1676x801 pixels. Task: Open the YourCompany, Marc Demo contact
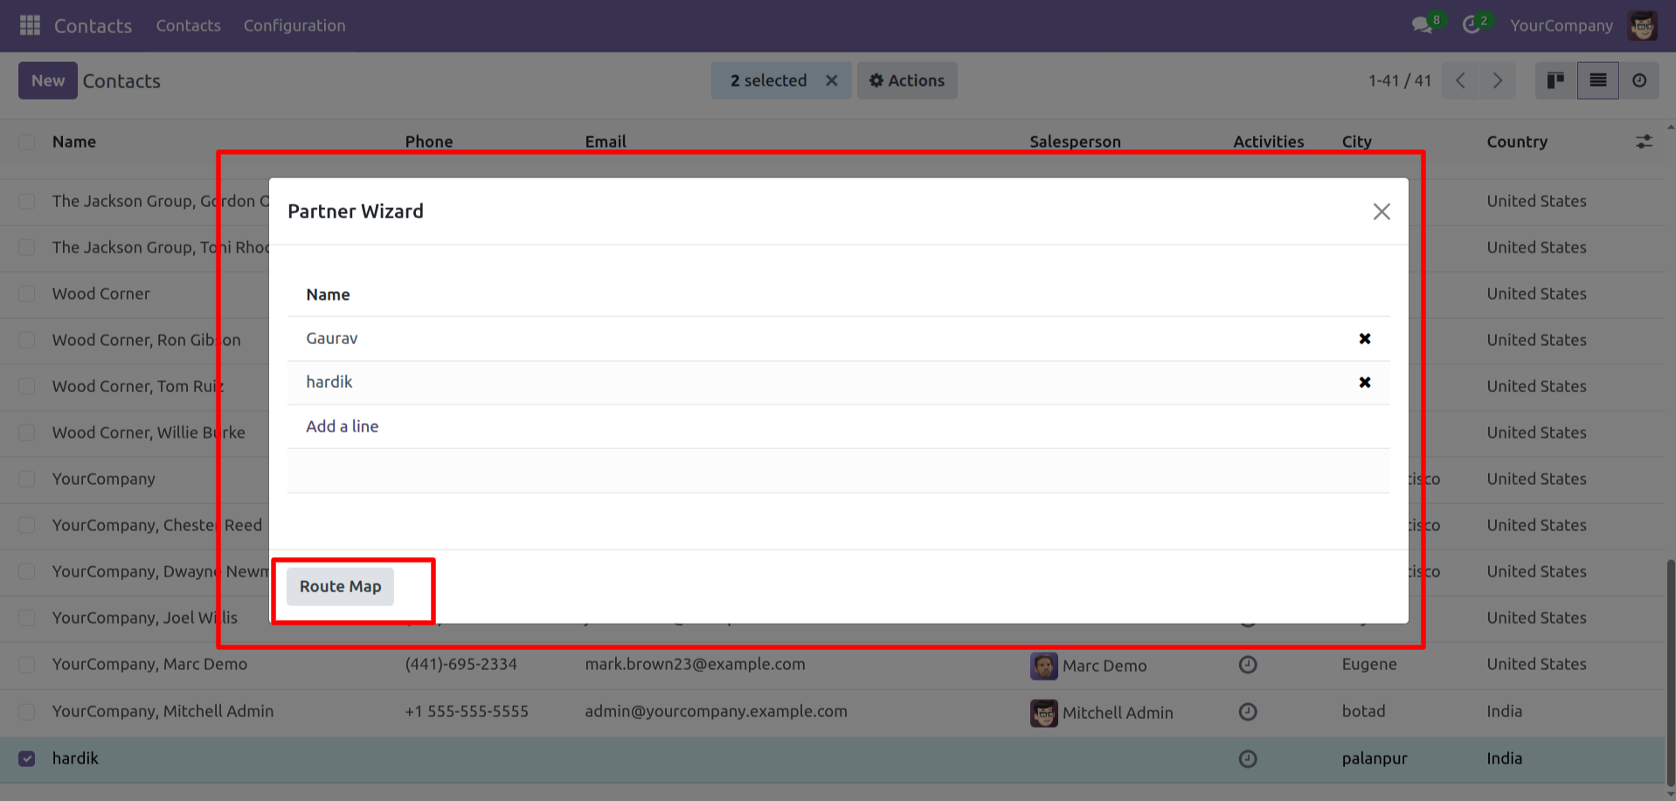149,664
